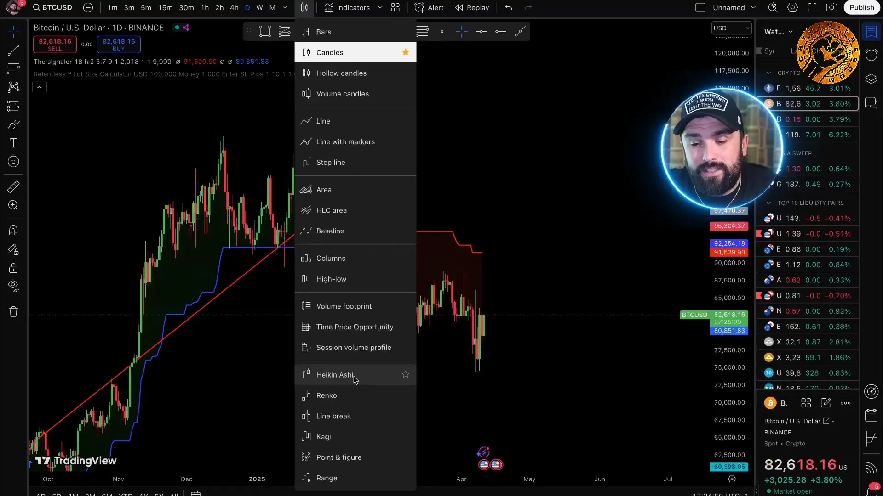Open the watchlist name dropdown

pos(778,32)
